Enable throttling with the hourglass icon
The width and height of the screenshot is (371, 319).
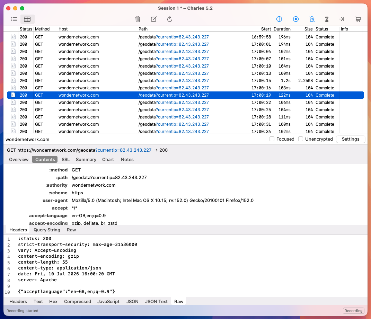tap(327, 19)
